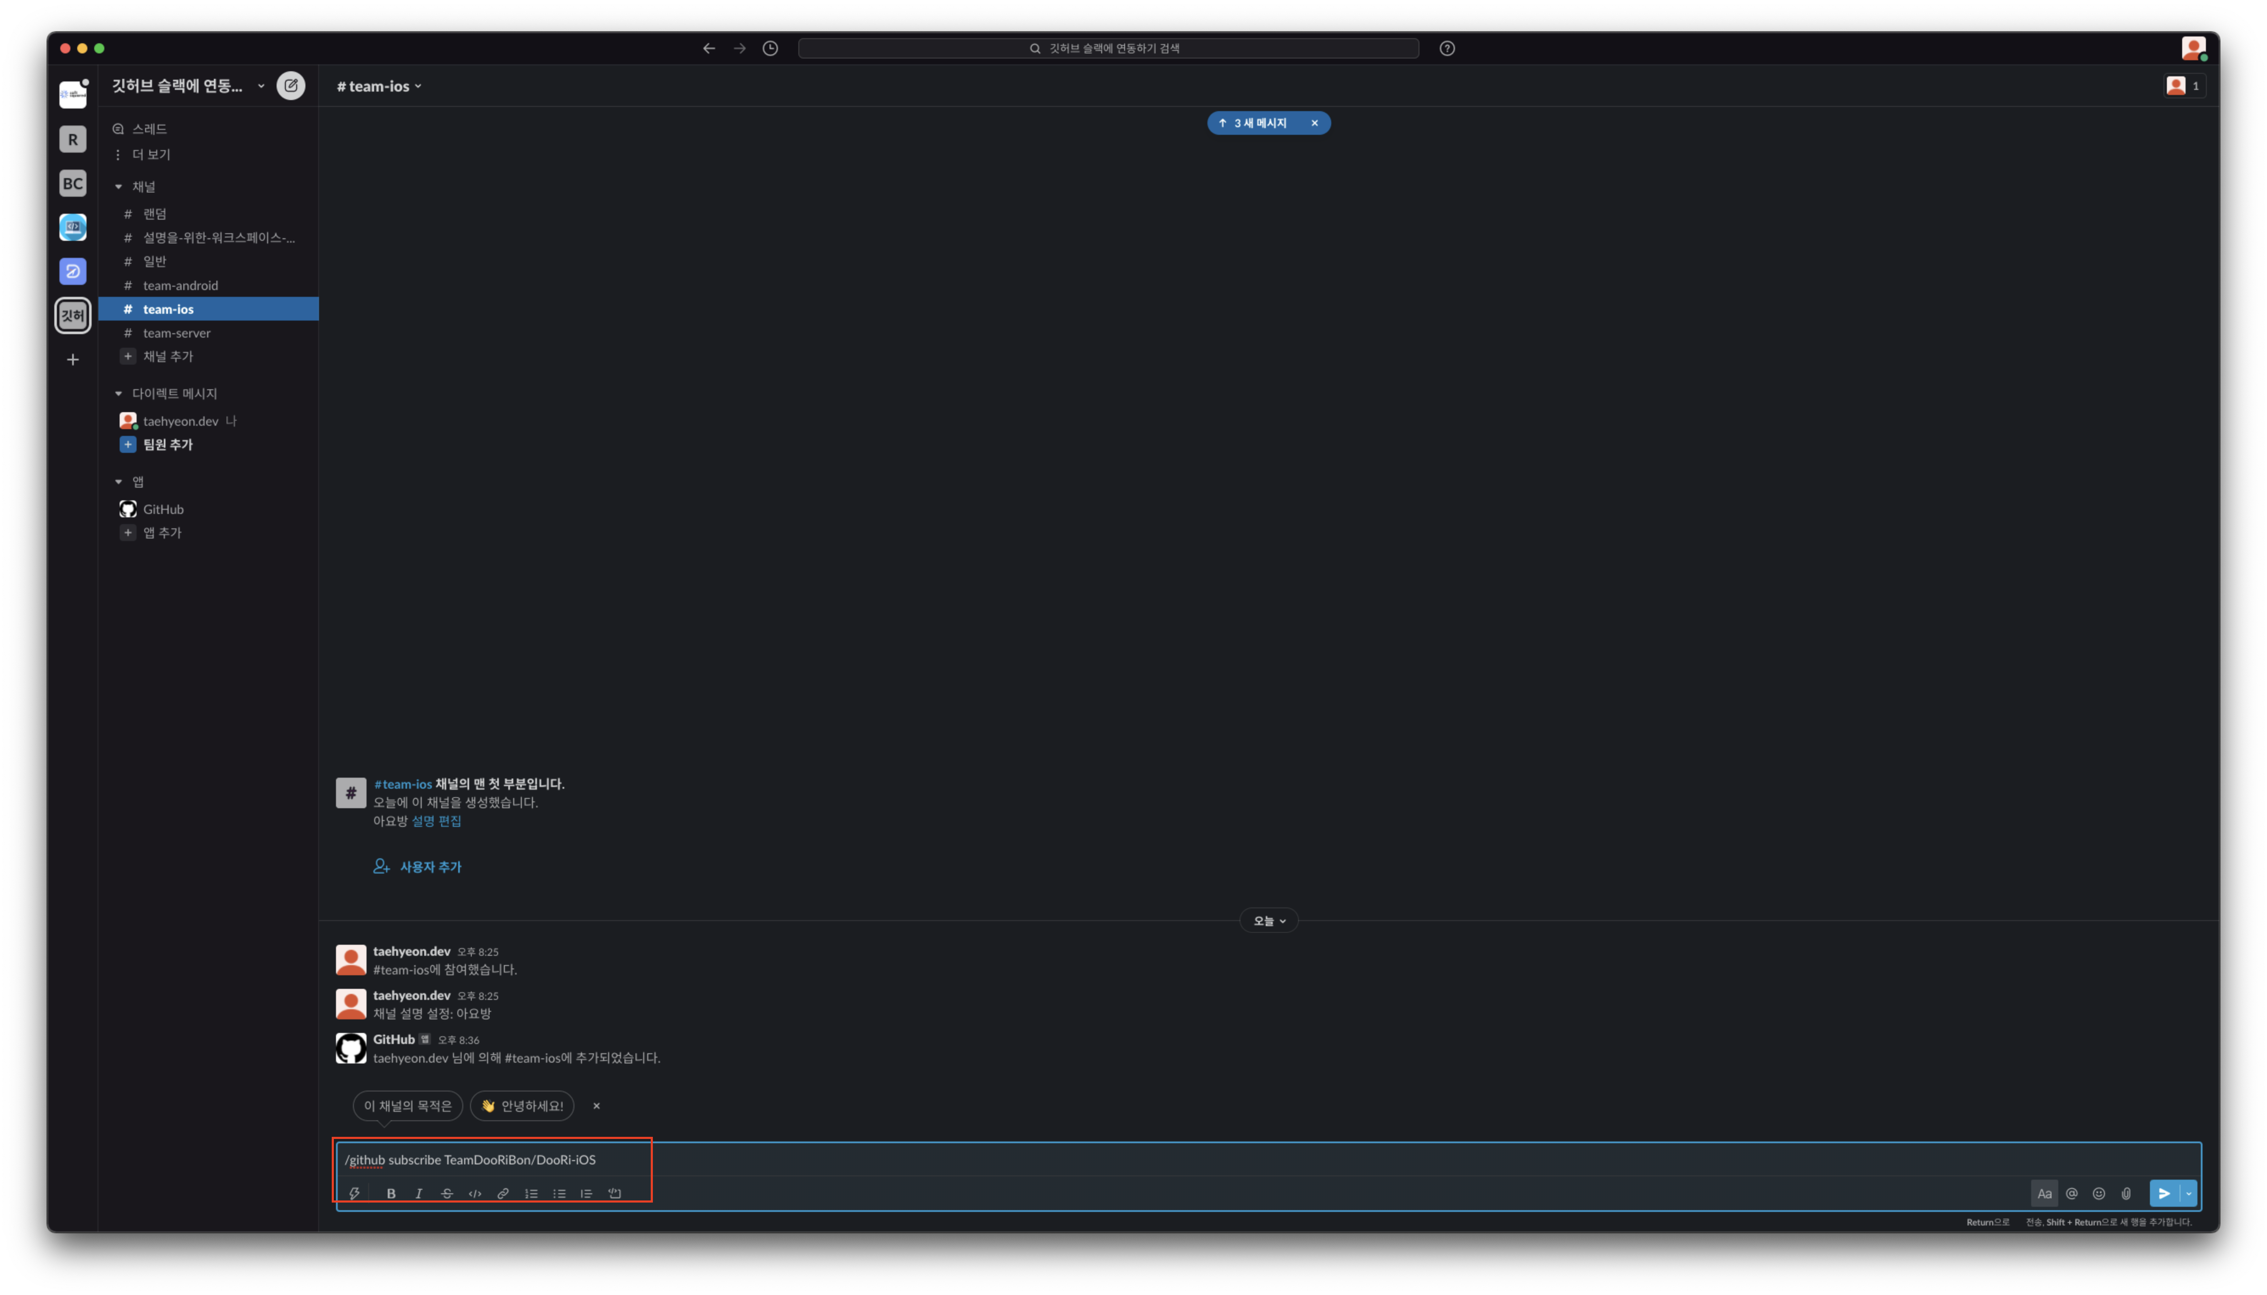The image size is (2267, 1295).
Task: Switch to team-android channel
Action: click(x=181, y=285)
